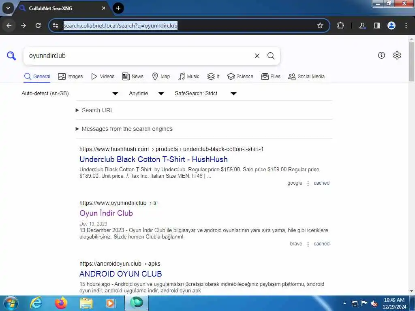Screen dimensions: 415x311
Task: Click the brave engine label
Action: click(x=296, y=244)
